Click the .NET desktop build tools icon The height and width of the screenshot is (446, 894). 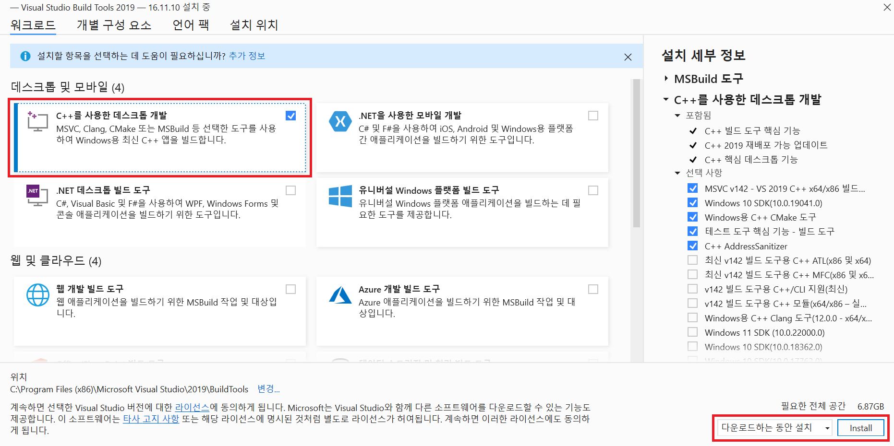click(x=37, y=196)
